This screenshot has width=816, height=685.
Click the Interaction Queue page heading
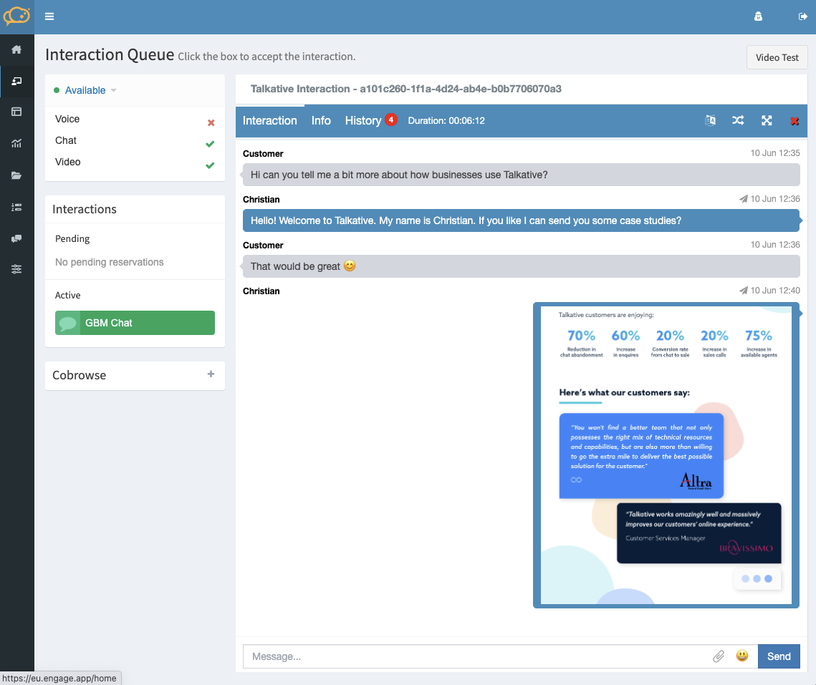(x=110, y=54)
